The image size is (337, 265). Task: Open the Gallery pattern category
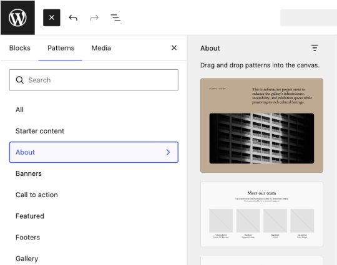94,259
